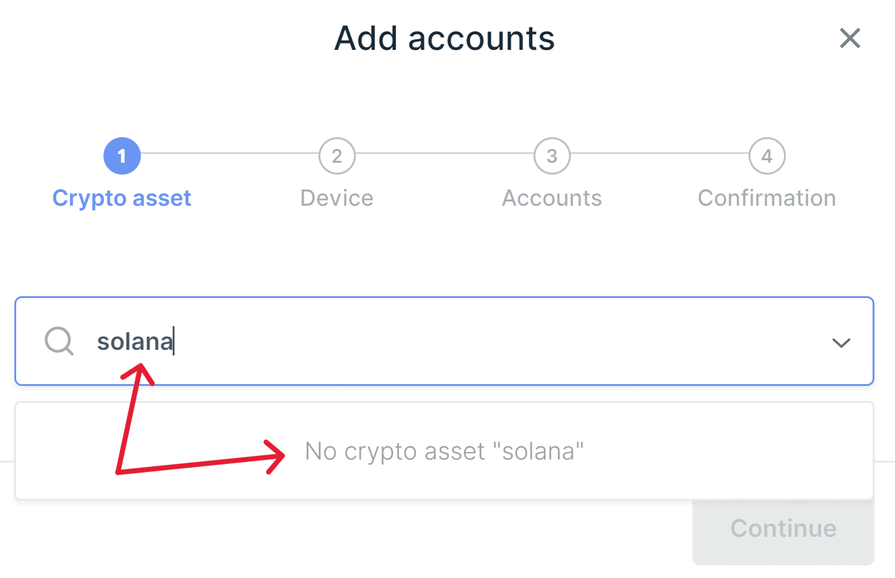Select the step 3 circle
Image resolution: width=895 pixels, height=578 pixels.
coord(552,156)
